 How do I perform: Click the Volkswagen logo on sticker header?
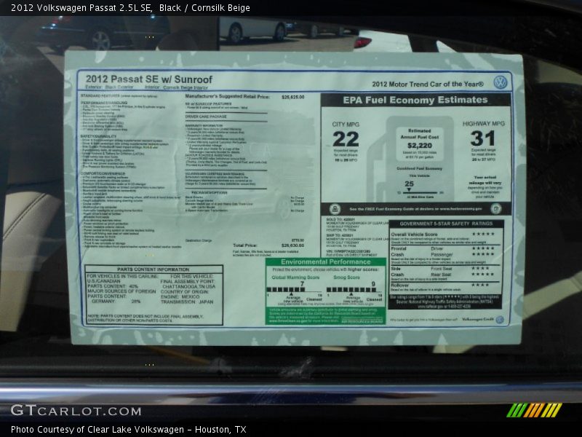(501, 82)
